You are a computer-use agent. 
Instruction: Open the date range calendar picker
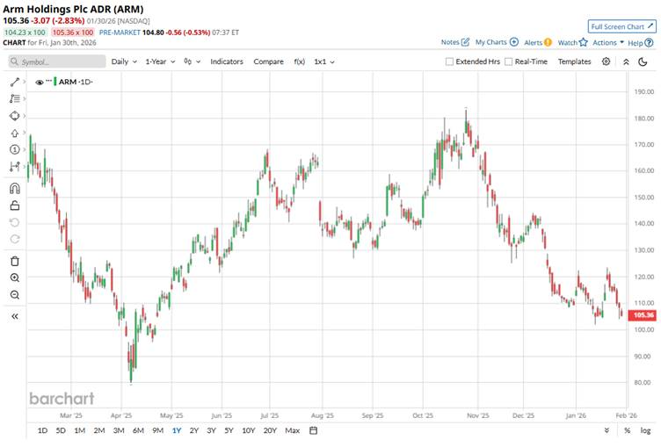tap(313, 430)
